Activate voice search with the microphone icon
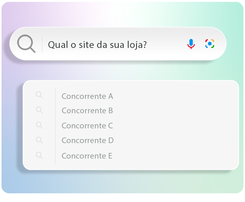 click(x=191, y=44)
